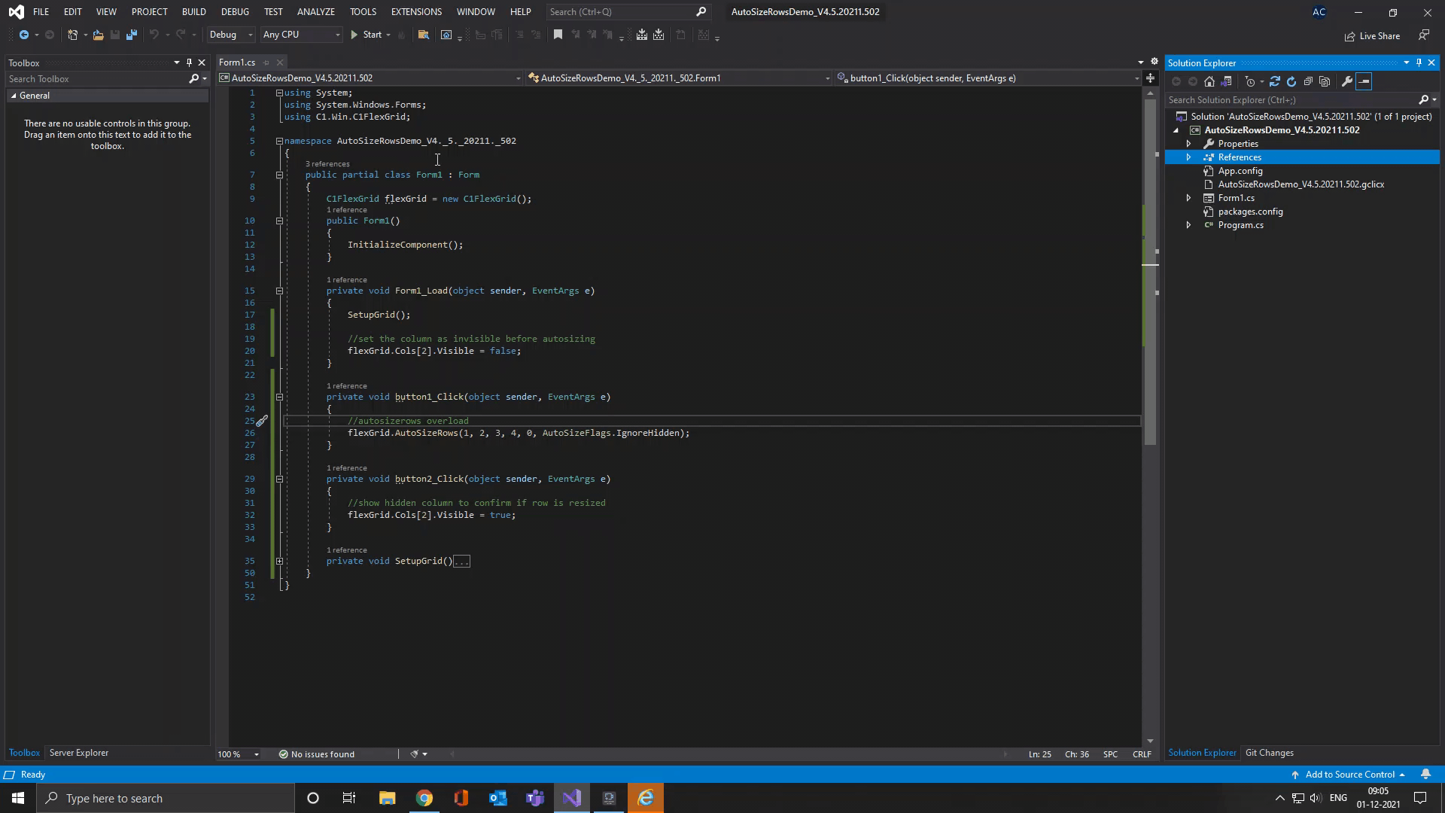Switch to the Git Changes tab
Image resolution: width=1445 pixels, height=813 pixels.
point(1269,753)
